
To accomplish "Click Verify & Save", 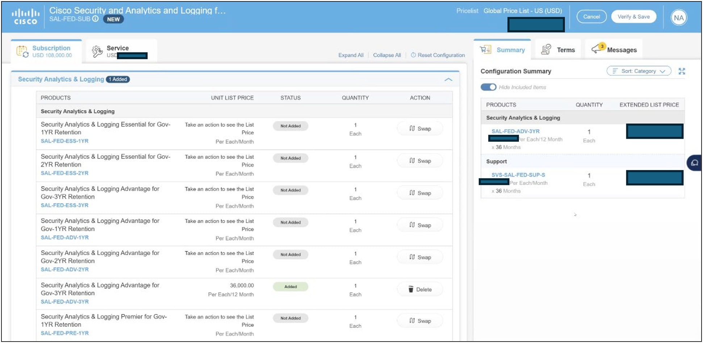I will (x=633, y=17).
